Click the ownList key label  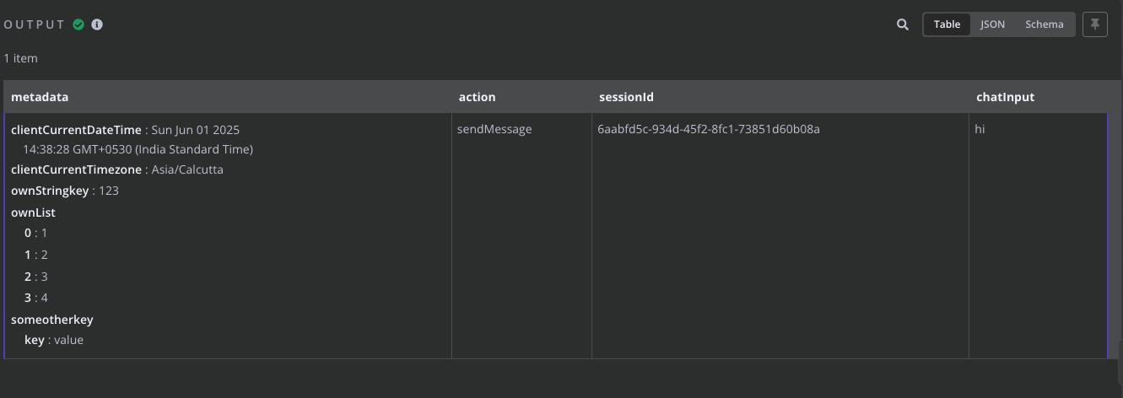coord(33,212)
